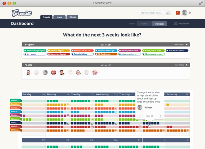The width and height of the screenshot is (205, 149).
Task: Open the red notification badge
Action: click(x=178, y=13)
